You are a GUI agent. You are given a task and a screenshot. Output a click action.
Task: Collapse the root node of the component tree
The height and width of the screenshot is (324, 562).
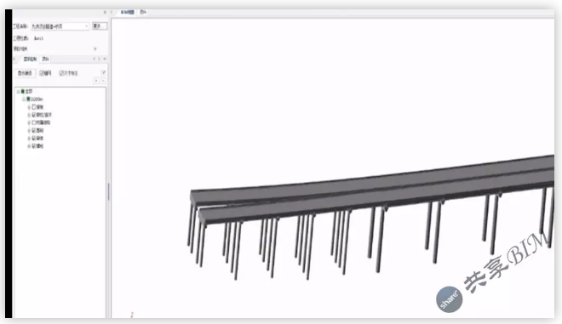point(18,92)
